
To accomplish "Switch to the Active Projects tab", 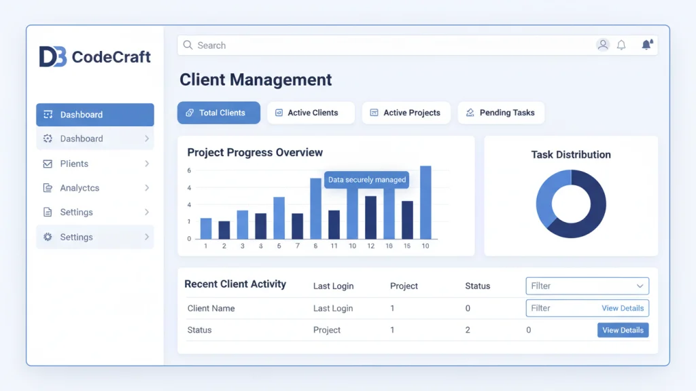I will coord(406,113).
